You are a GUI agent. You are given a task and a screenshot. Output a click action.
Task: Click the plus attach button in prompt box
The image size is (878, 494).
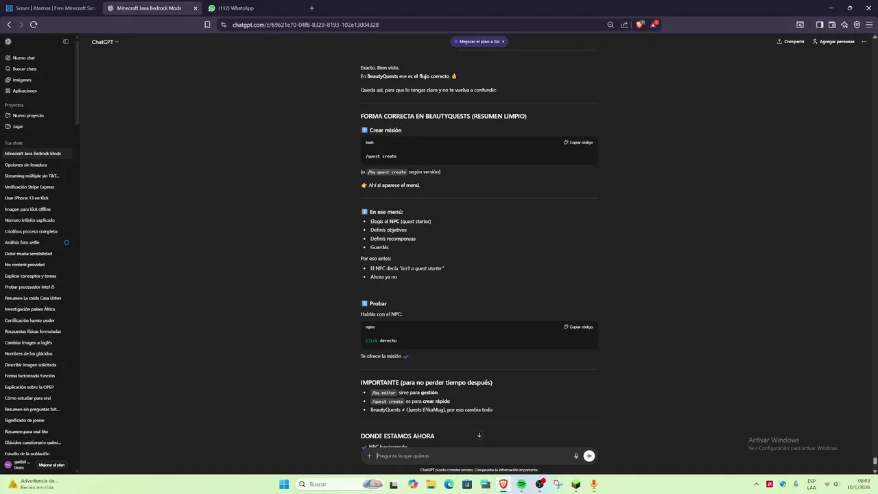pos(369,456)
